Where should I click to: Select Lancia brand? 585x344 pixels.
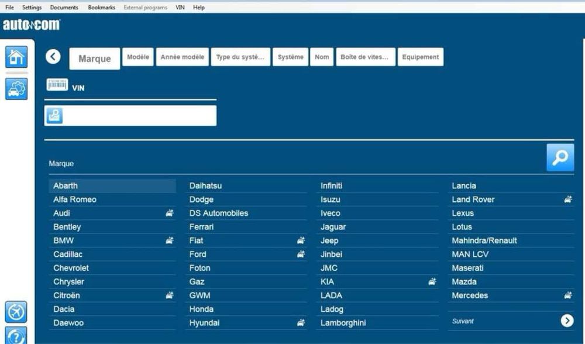pos(511,186)
